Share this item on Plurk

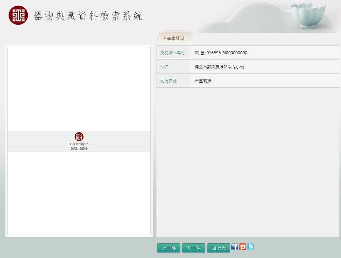pos(243,247)
